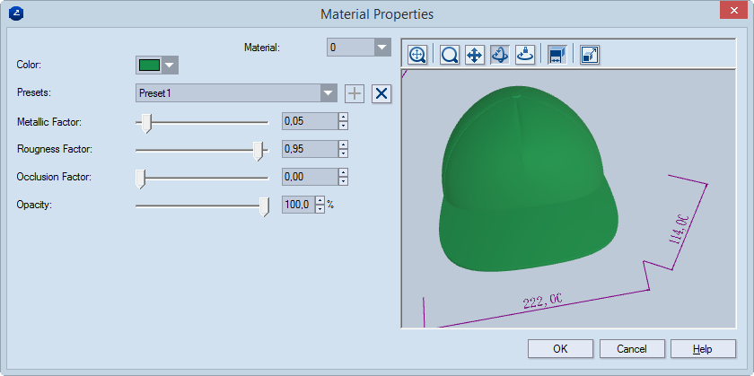The image size is (754, 376).
Task: Click the Opacity slider handle
Action: (264, 206)
